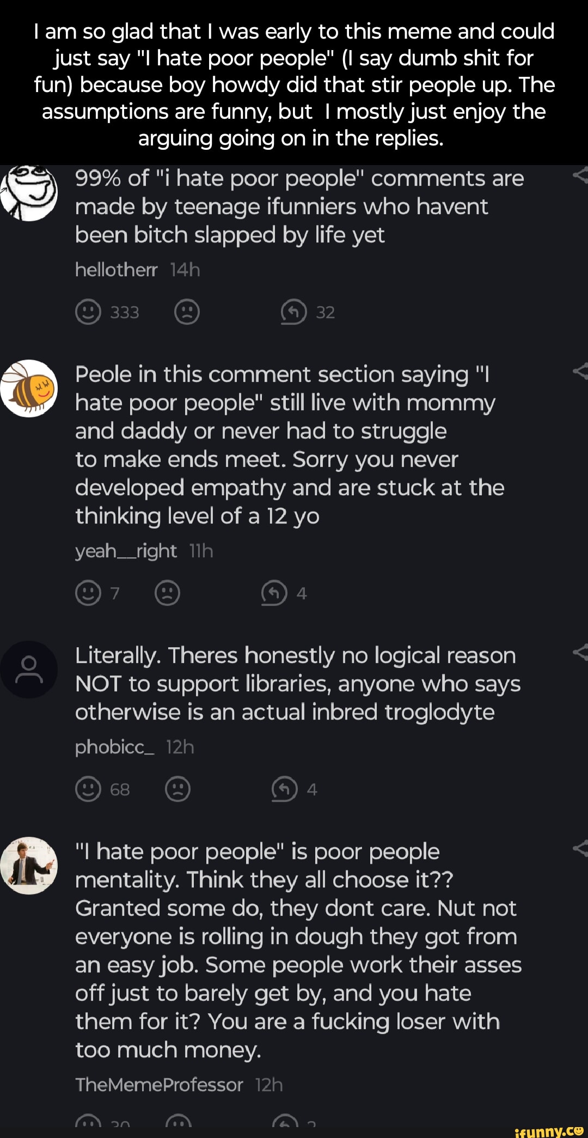Screen dimensions: 588x1138
Task: Visit phobicc_ user profile link
Action: coord(114,747)
